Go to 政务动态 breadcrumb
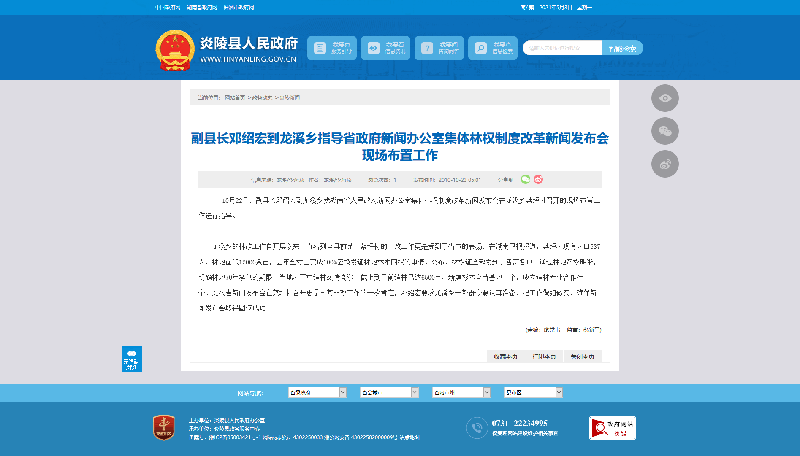 (262, 98)
